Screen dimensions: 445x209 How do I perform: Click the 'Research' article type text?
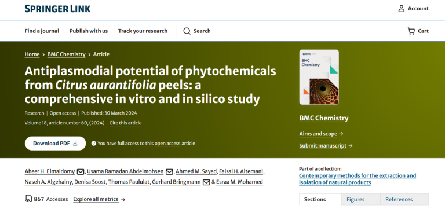tap(34, 113)
